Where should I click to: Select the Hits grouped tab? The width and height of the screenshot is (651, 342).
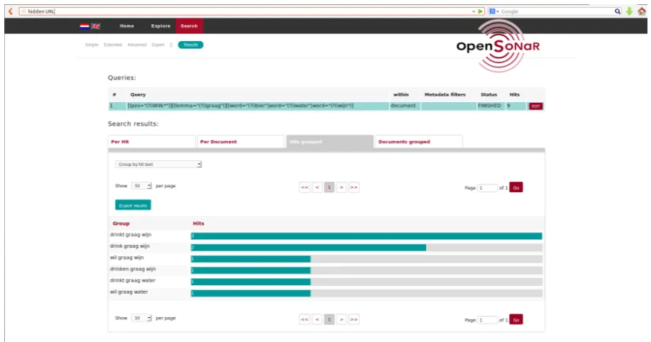point(329,141)
